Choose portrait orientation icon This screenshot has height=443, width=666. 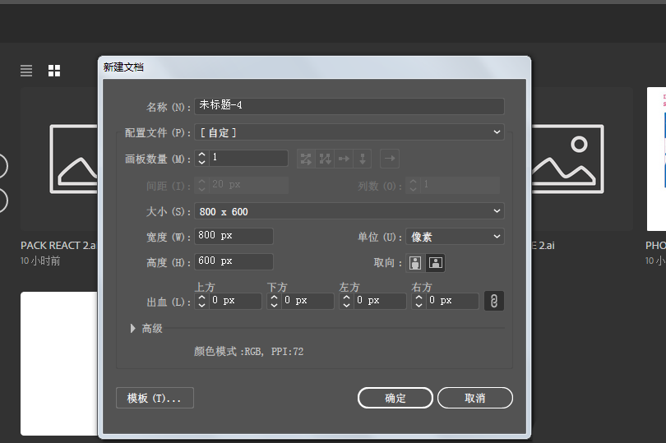pos(415,263)
